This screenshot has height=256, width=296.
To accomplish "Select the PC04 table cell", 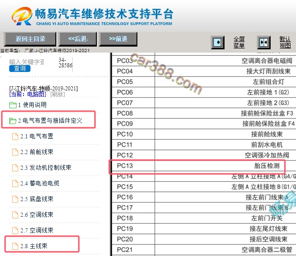I will click(133, 71).
